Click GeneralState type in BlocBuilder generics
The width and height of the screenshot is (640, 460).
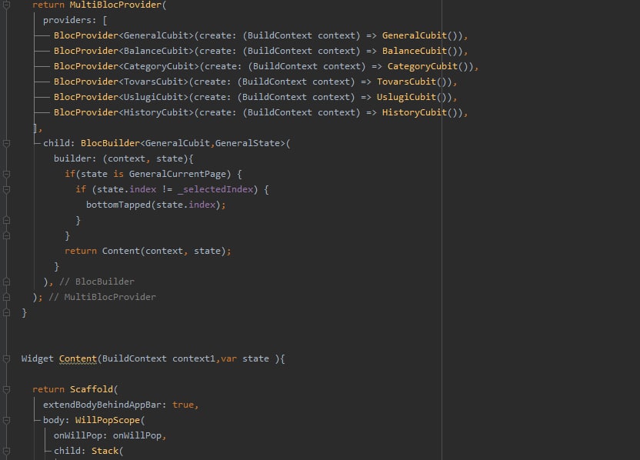pos(248,143)
